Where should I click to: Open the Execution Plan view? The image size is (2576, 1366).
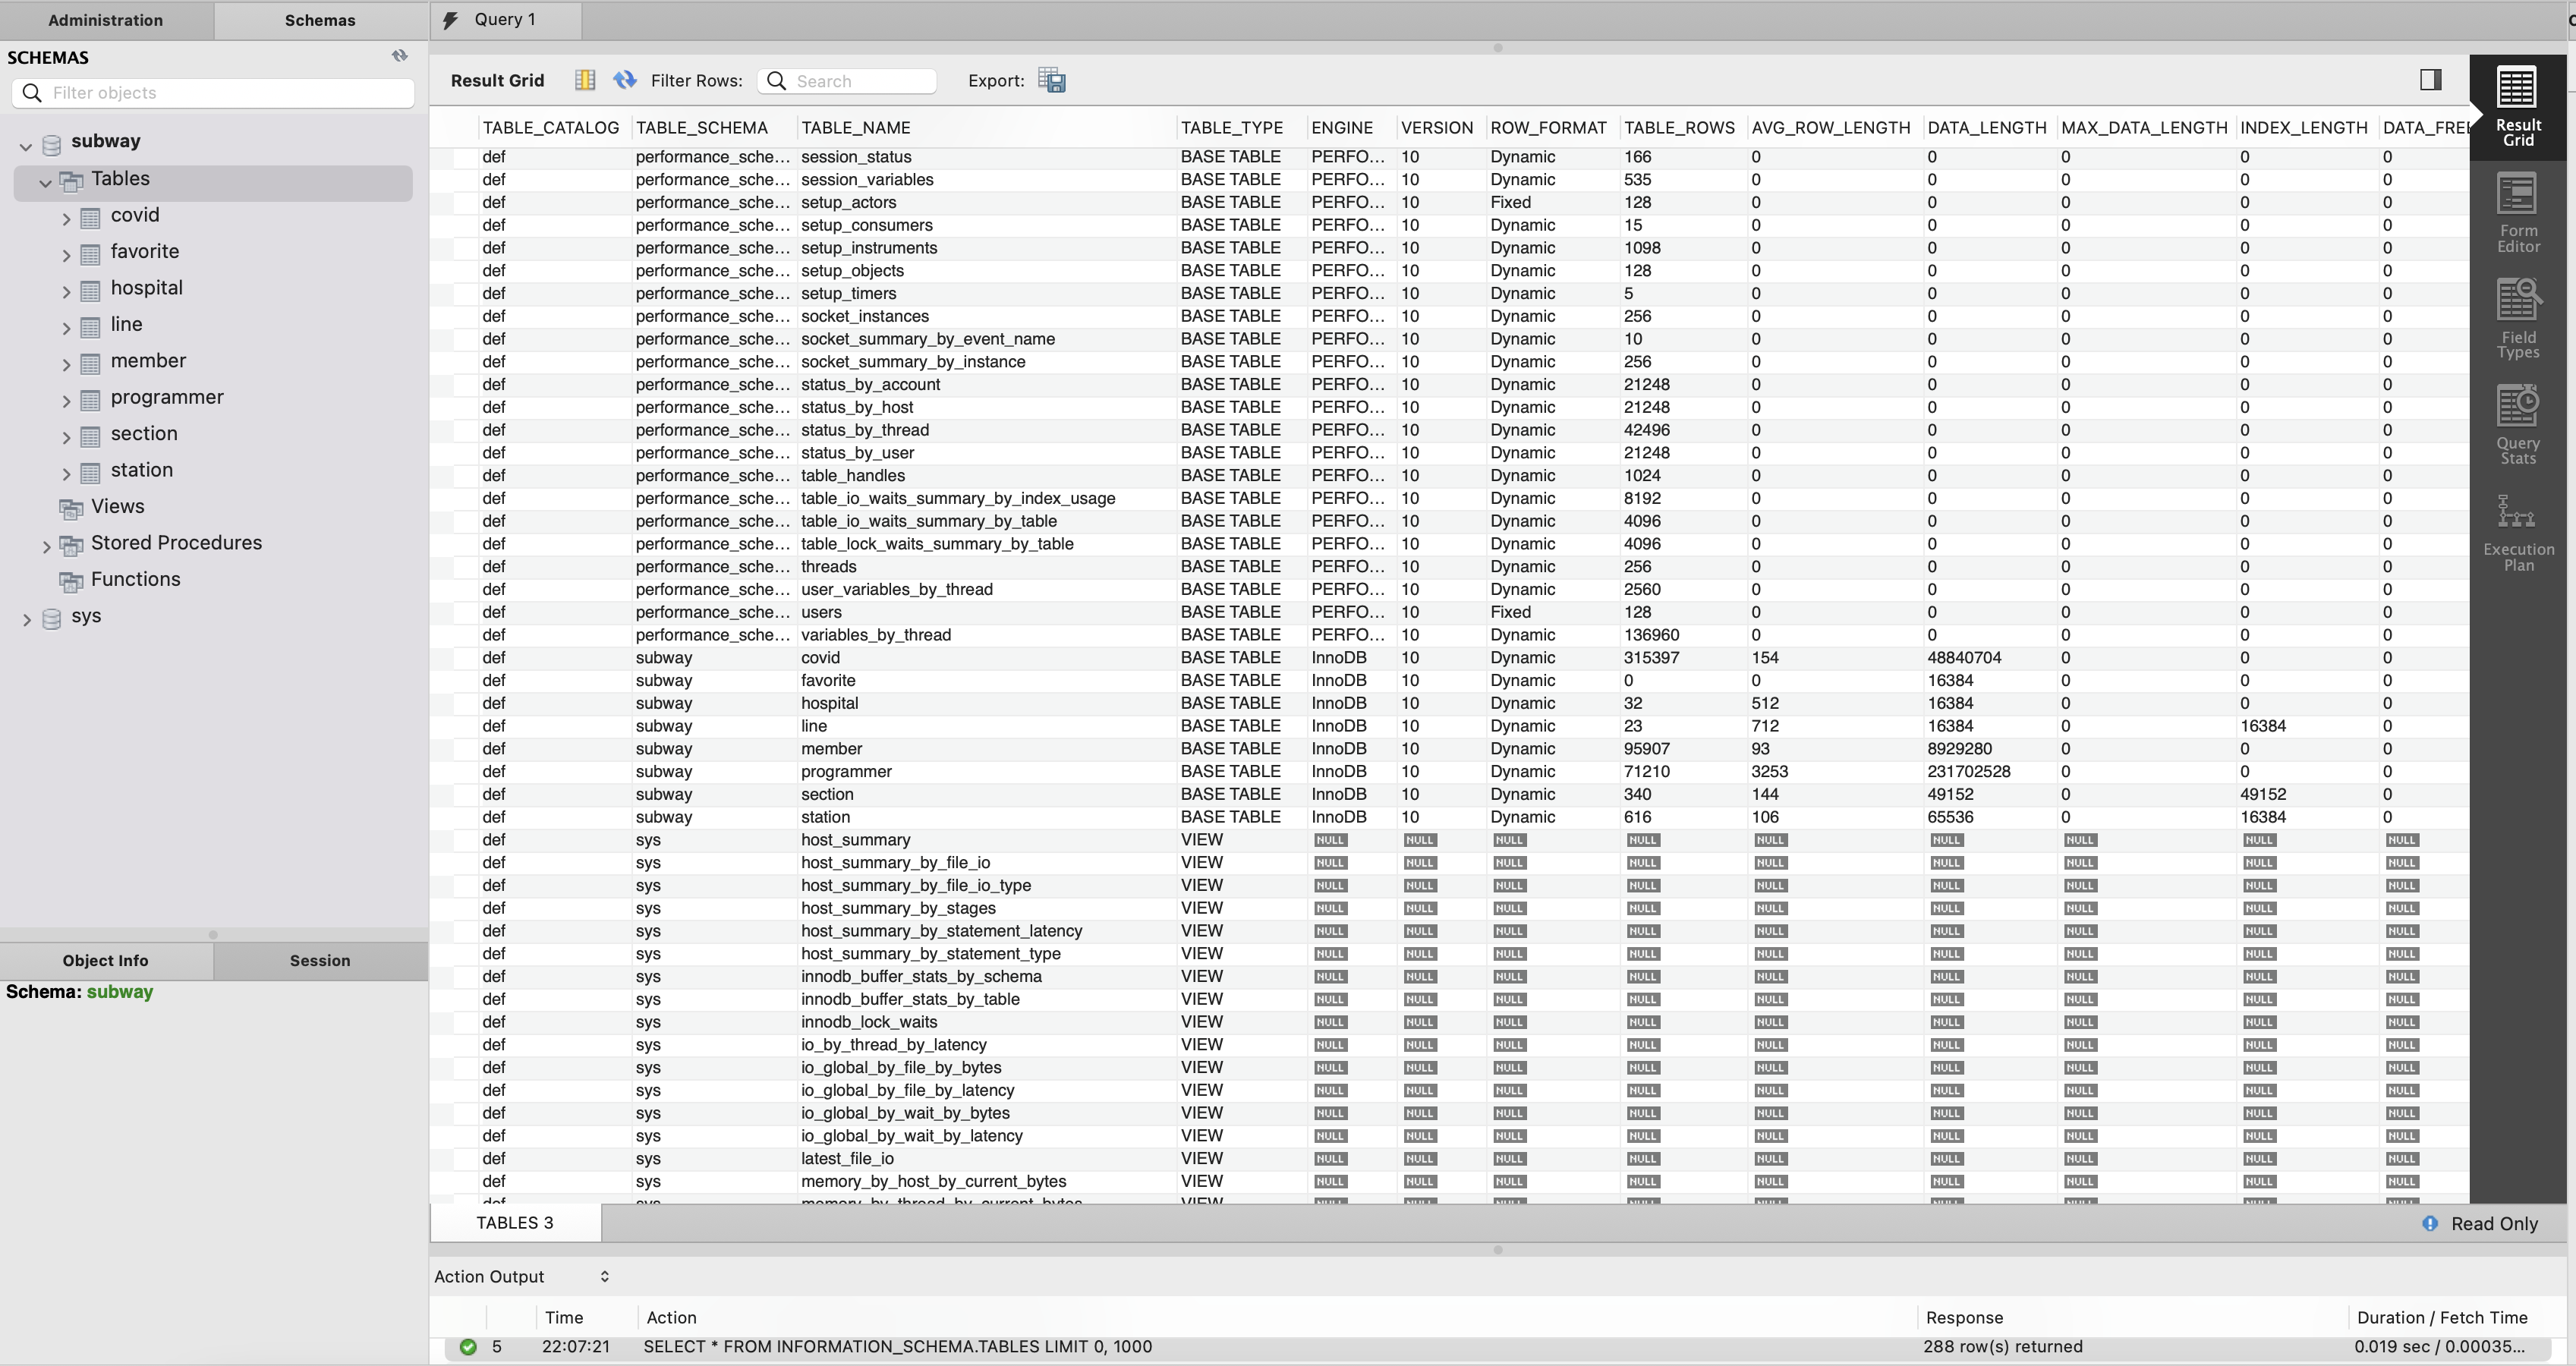[2517, 532]
